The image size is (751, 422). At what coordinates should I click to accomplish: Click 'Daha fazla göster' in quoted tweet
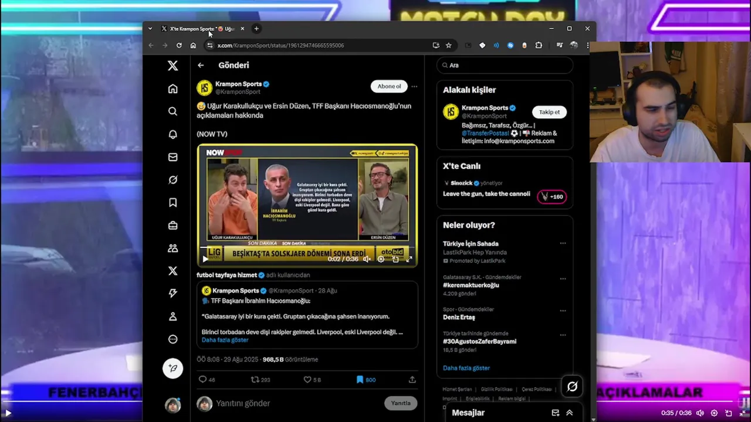coord(225,340)
